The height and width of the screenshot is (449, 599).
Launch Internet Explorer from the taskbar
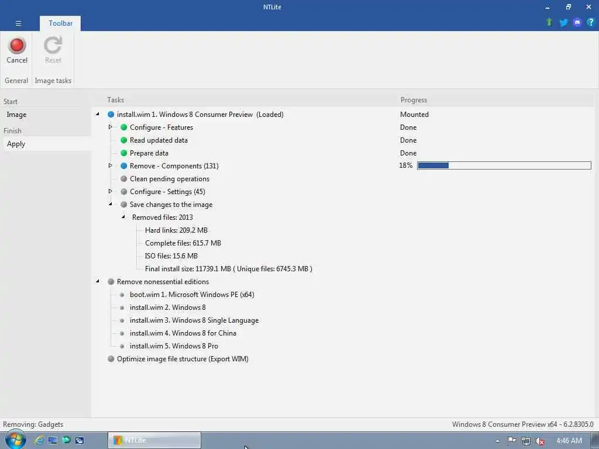[x=39, y=440]
